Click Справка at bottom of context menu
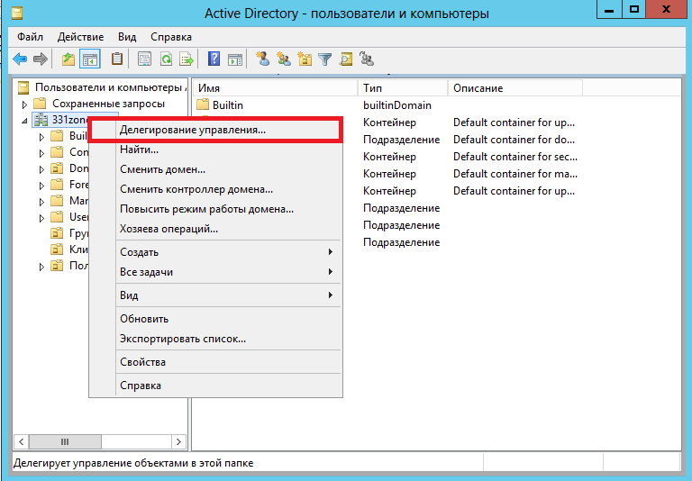Viewport: 692px width, 481px height. 216,386
